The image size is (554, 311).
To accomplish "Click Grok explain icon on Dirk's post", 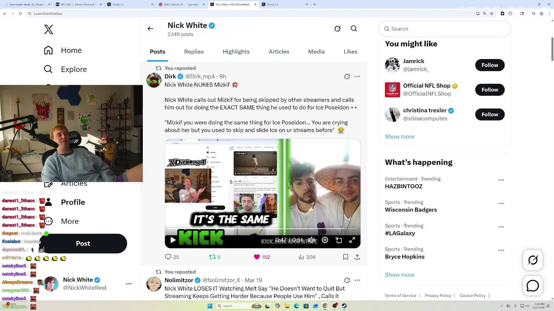I will [x=347, y=76].
